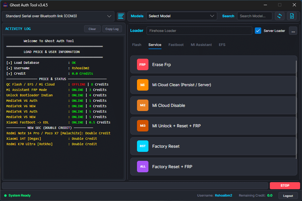Viewport: 302px width, 201px height.
Task: Click the Loader label
Action: point(137,31)
